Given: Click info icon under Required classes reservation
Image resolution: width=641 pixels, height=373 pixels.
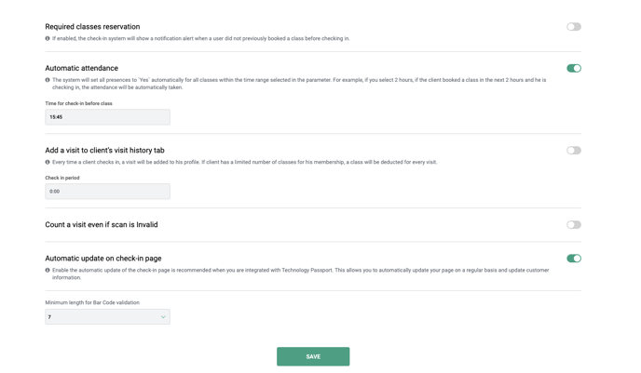Looking at the screenshot, I should 48,38.
